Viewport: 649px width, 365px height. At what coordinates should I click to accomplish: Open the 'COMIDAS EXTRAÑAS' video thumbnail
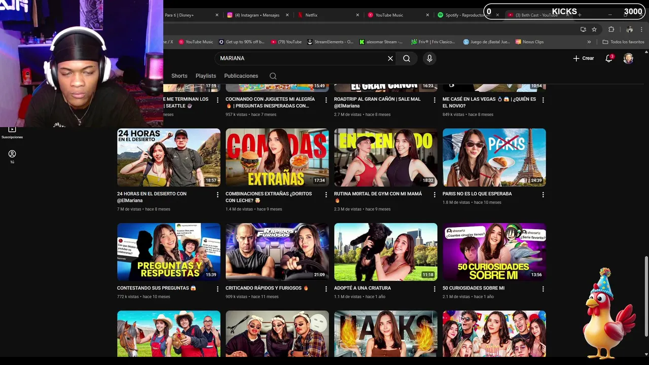[277, 158]
